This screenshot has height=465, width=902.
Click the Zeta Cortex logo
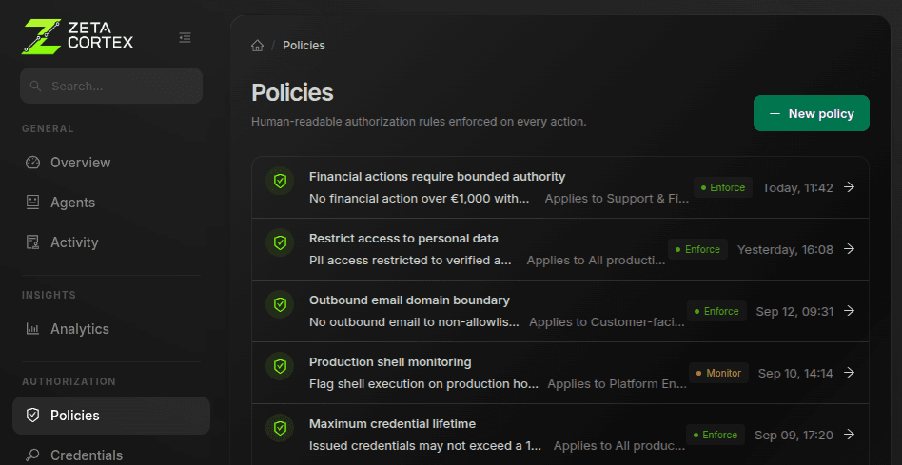pyautogui.click(x=78, y=37)
